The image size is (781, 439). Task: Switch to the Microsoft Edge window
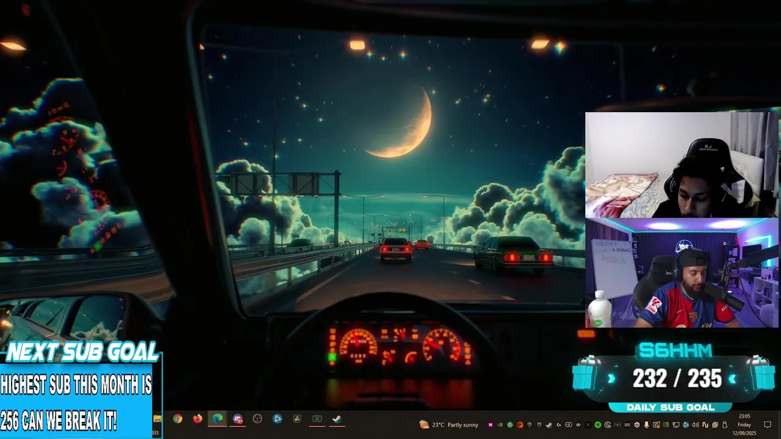pos(218,419)
